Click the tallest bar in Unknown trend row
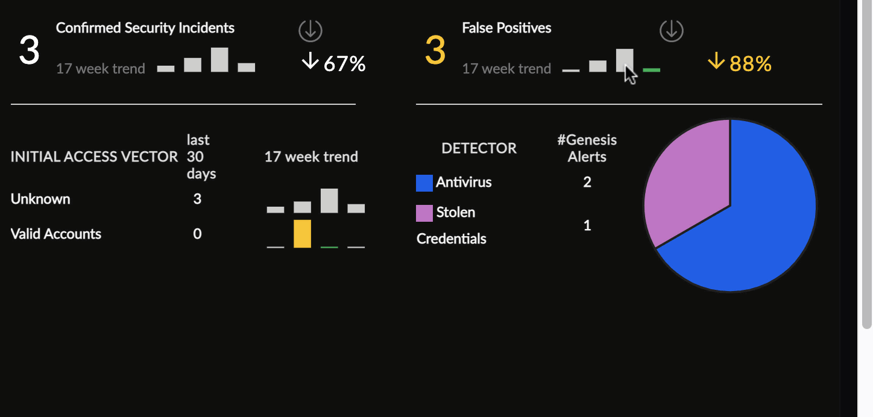 coord(329,201)
